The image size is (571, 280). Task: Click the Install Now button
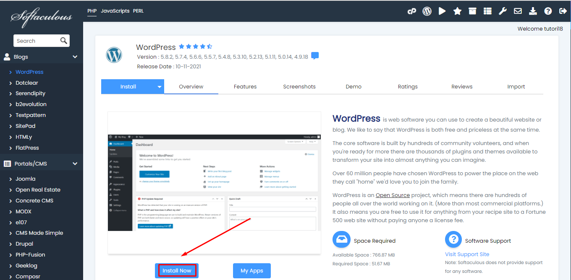(177, 271)
